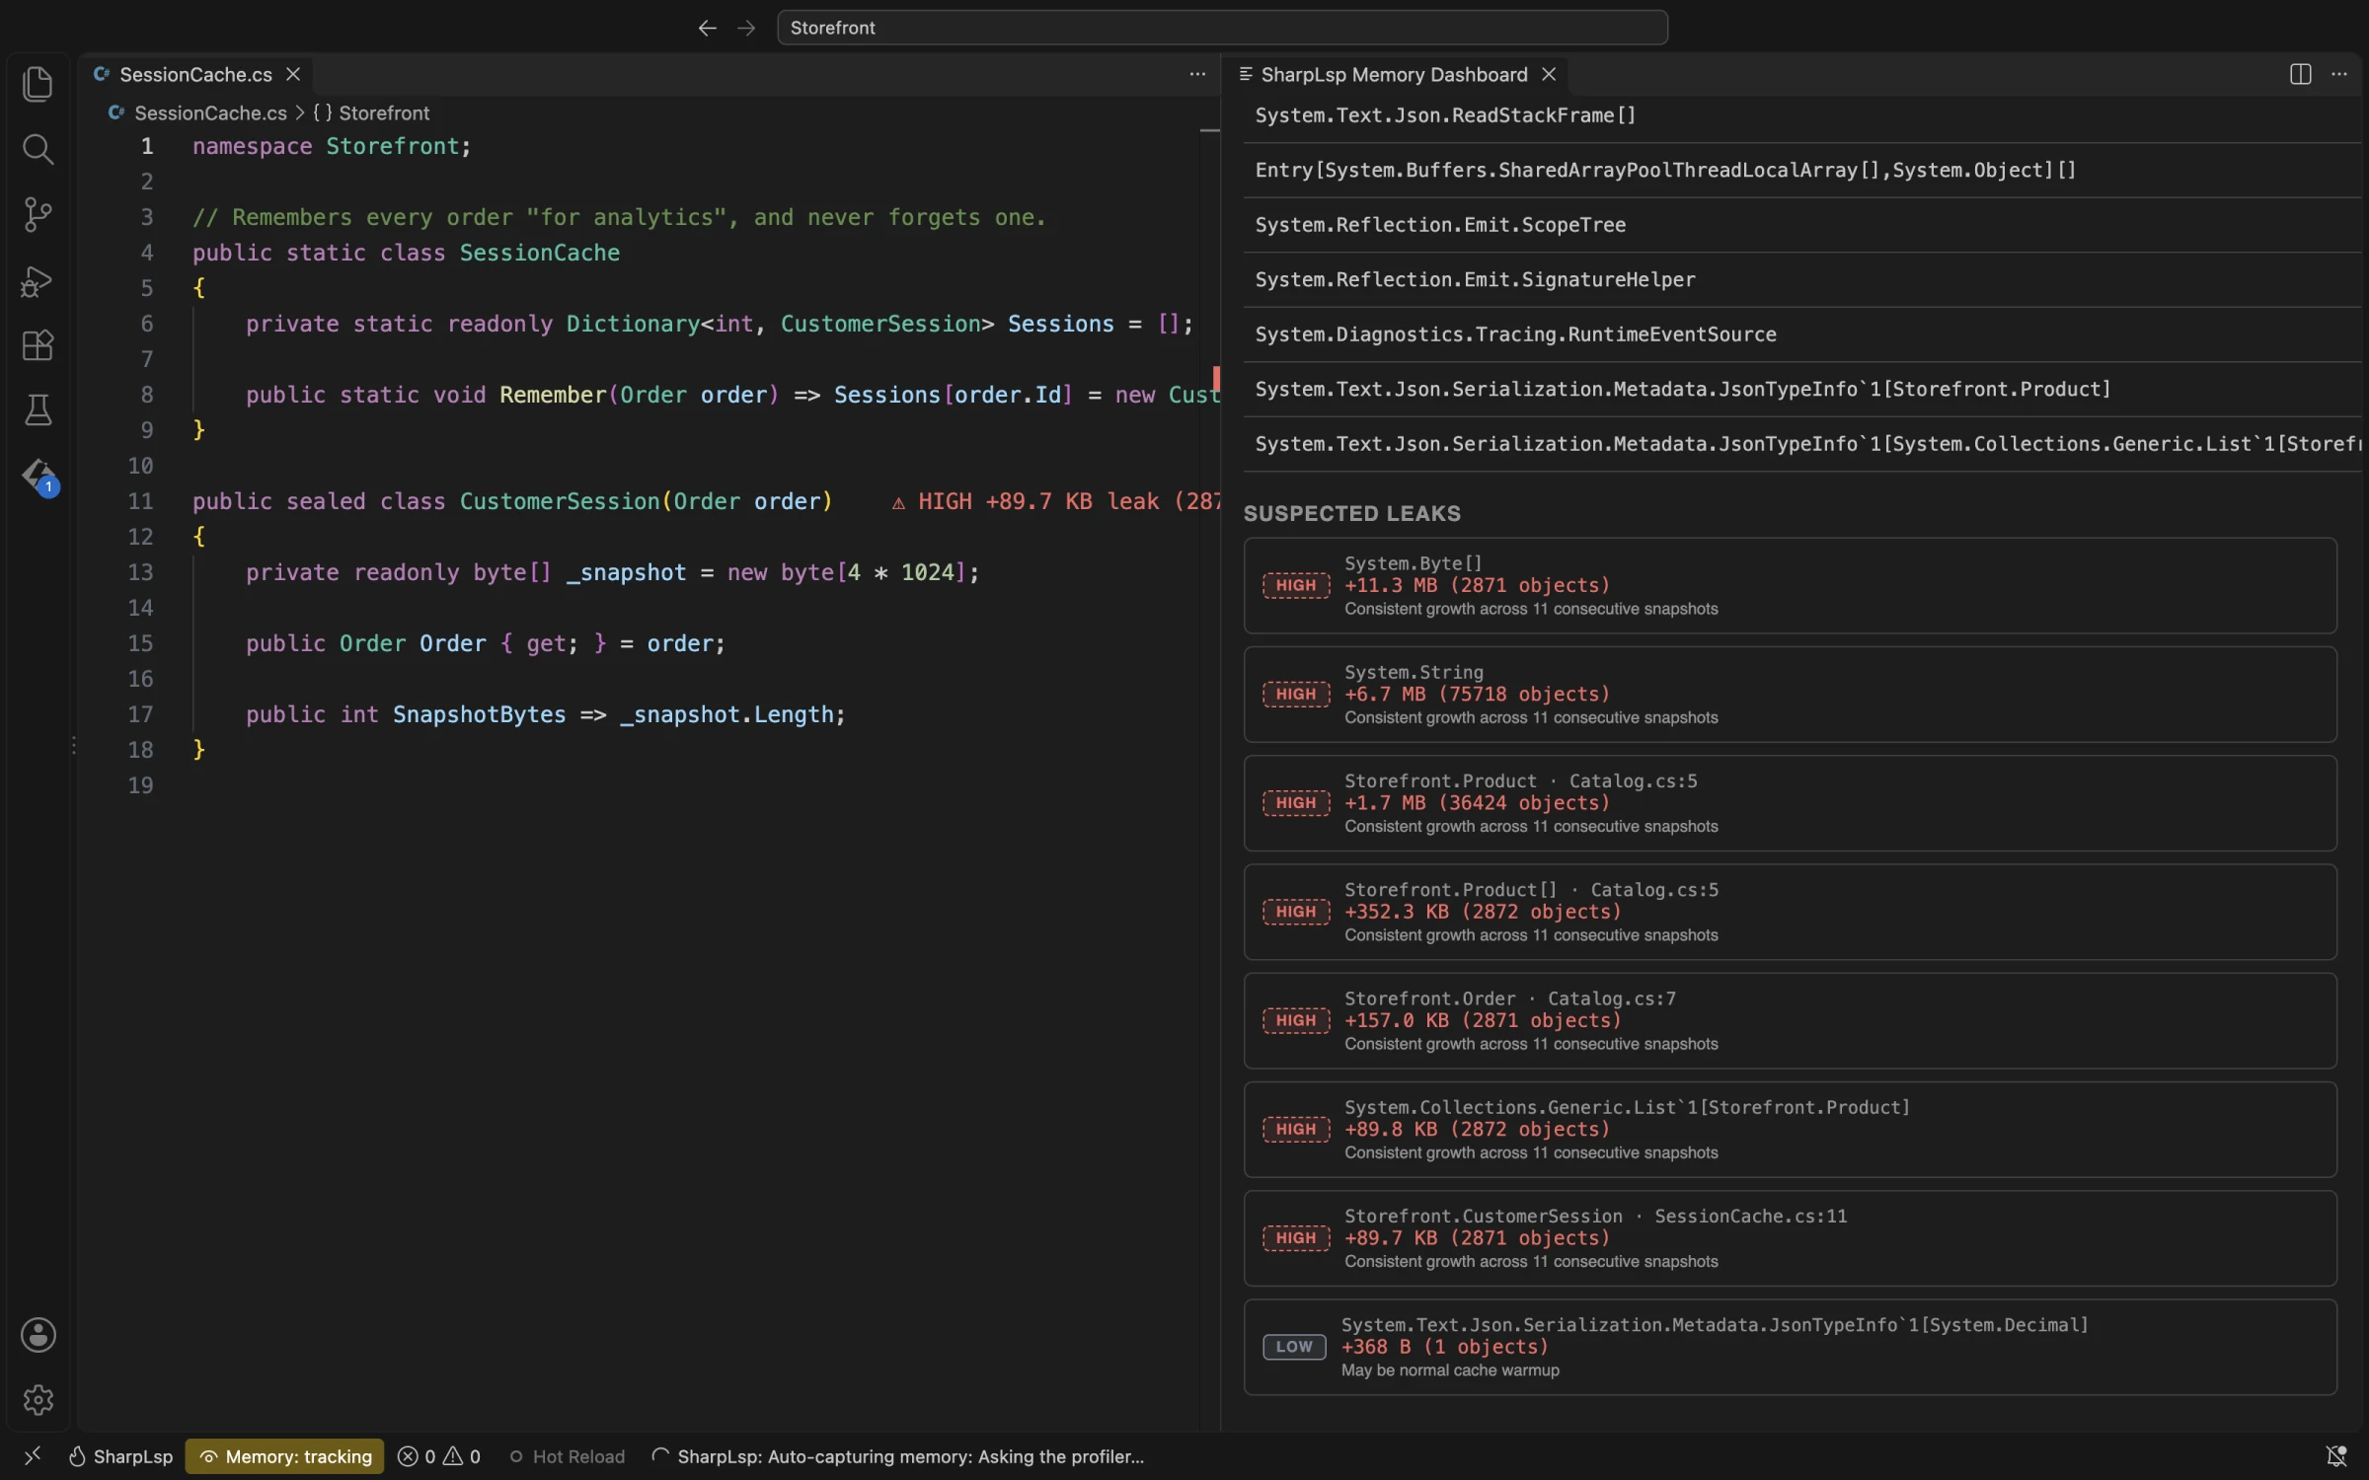Select the RuntimeEventSource row in dashboard
This screenshot has width=2369, height=1480.
(x=1801, y=334)
